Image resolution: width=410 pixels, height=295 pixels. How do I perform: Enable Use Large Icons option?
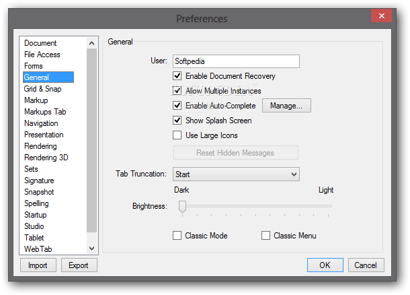[x=177, y=135]
